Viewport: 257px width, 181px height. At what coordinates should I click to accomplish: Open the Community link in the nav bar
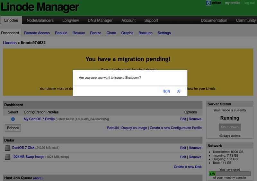[246, 20]
